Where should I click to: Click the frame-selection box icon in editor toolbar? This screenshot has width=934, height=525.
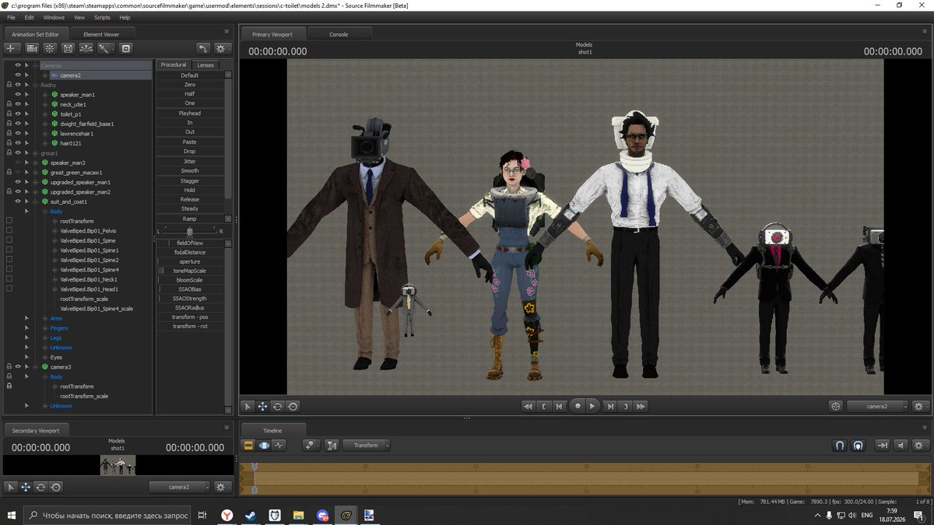(68, 48)
